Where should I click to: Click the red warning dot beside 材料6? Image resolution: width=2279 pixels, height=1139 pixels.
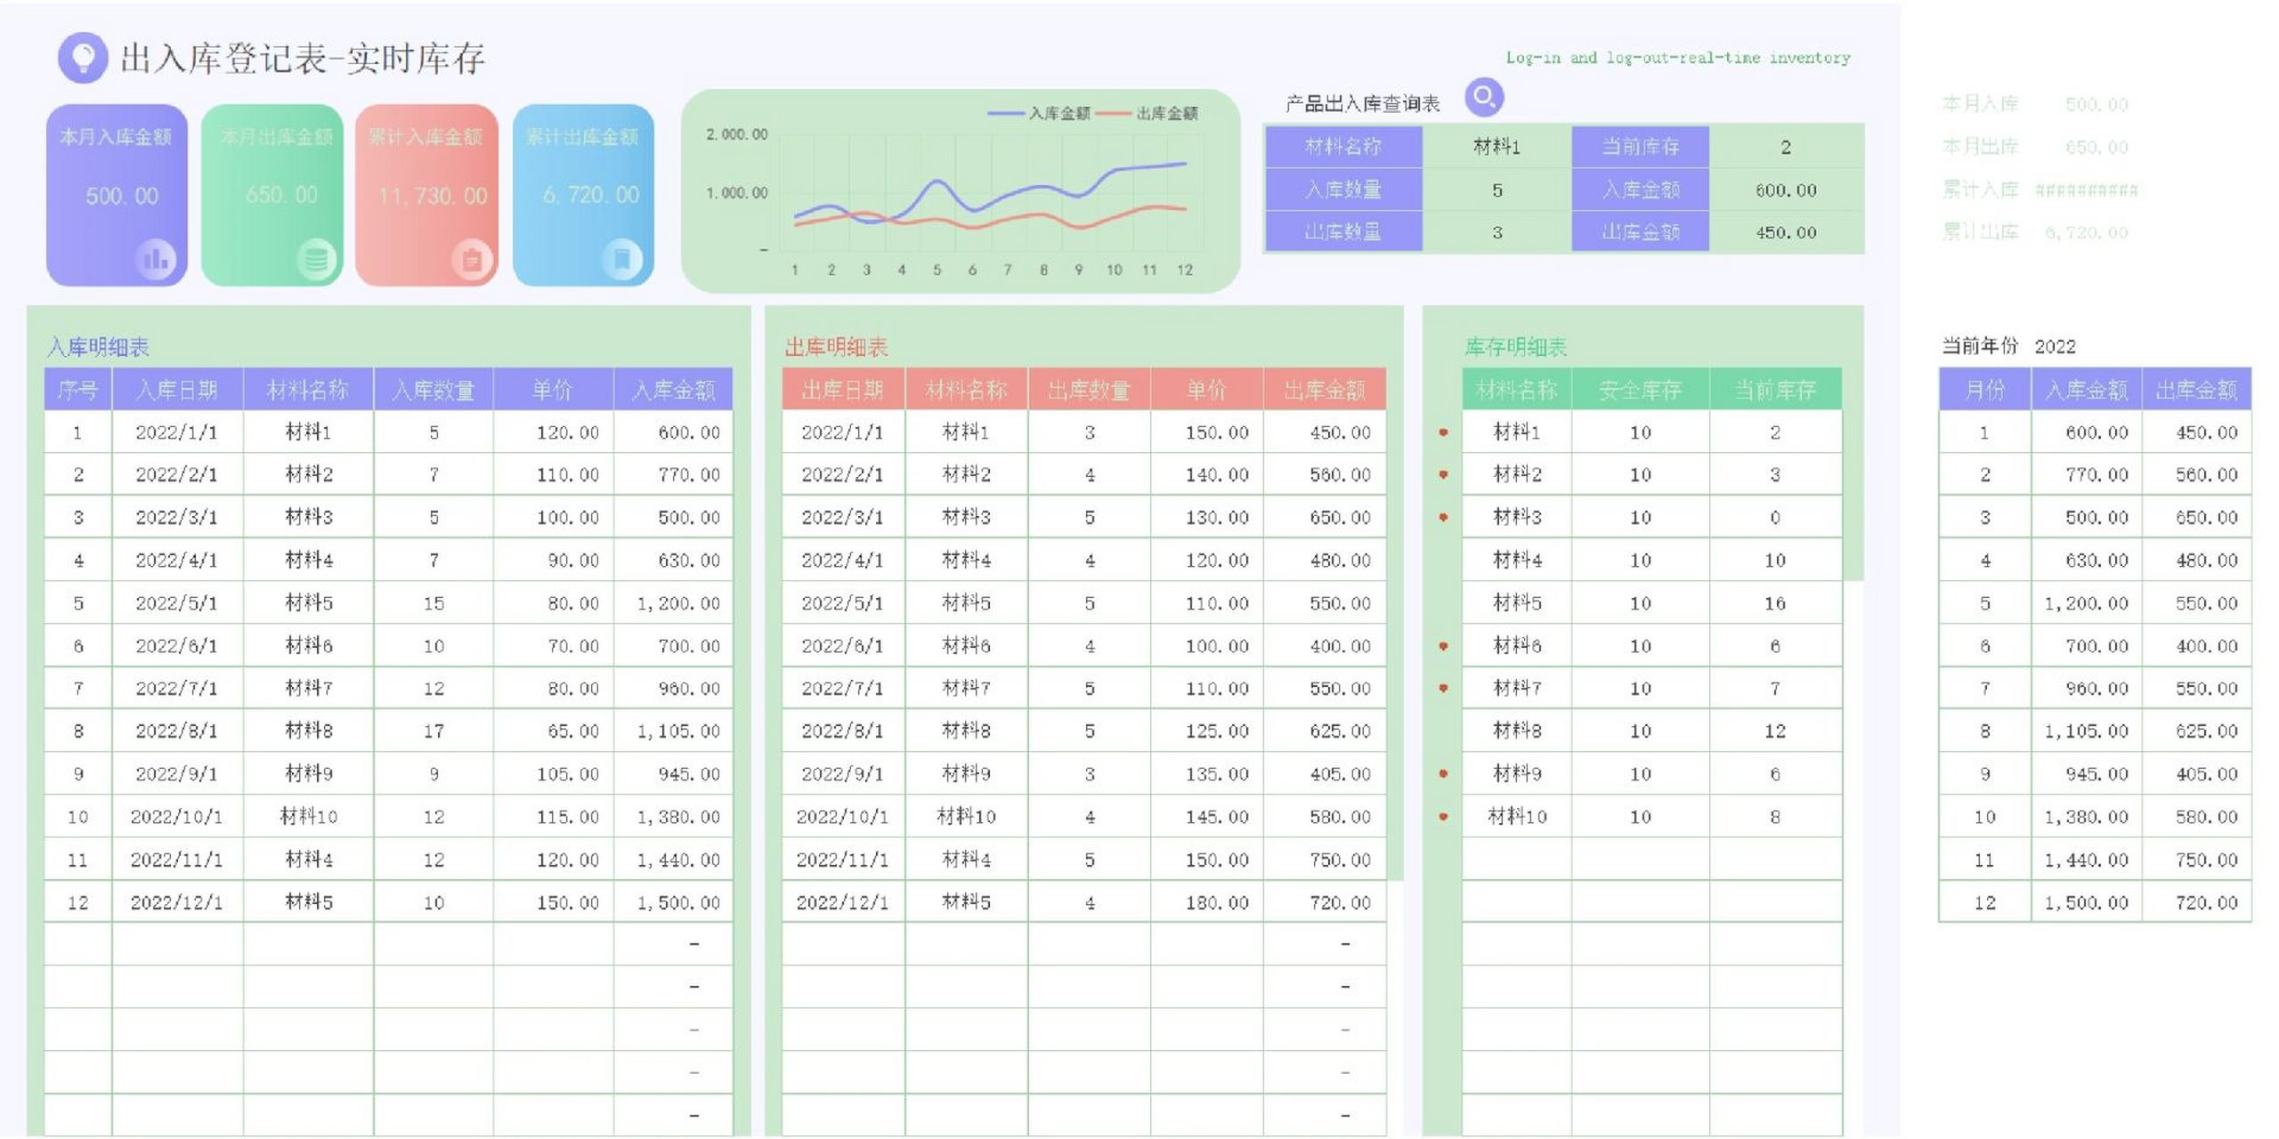pos(1443,646)
